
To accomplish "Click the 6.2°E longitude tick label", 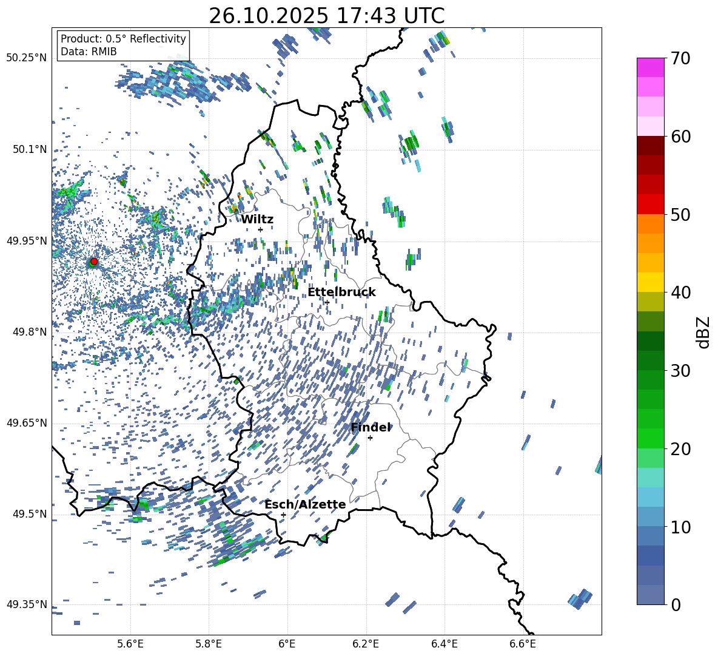I will pos(366,643).
